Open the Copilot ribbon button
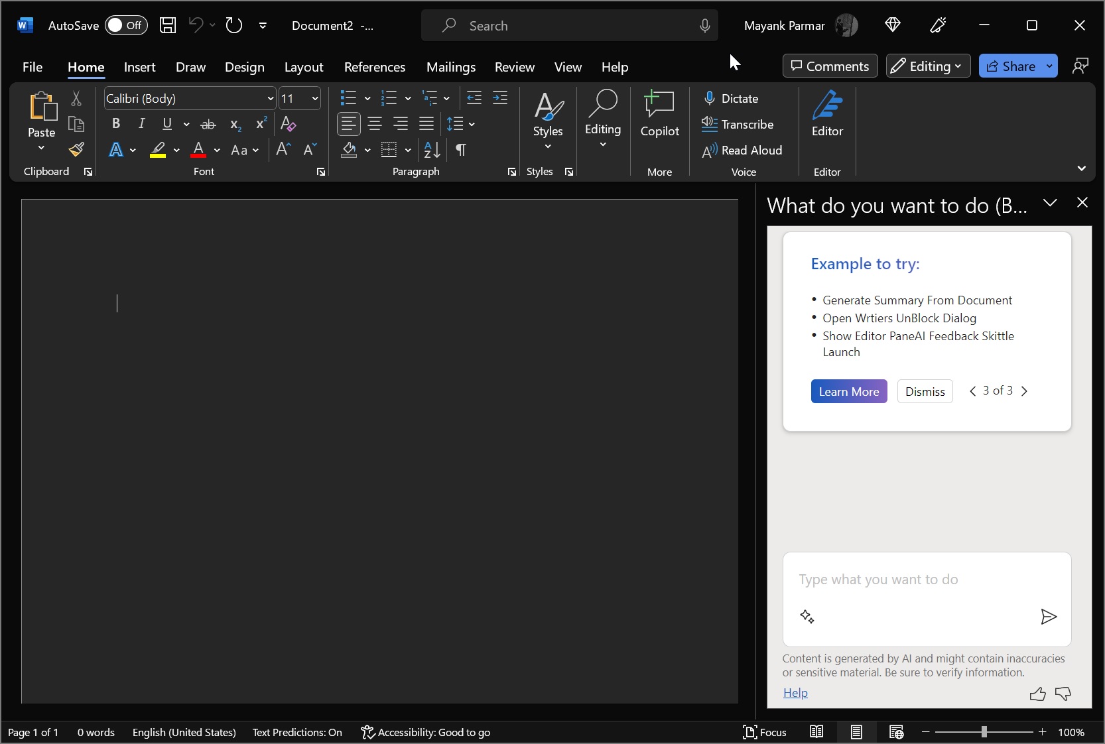Screen dimensions: 1105x744 point(659,115)
